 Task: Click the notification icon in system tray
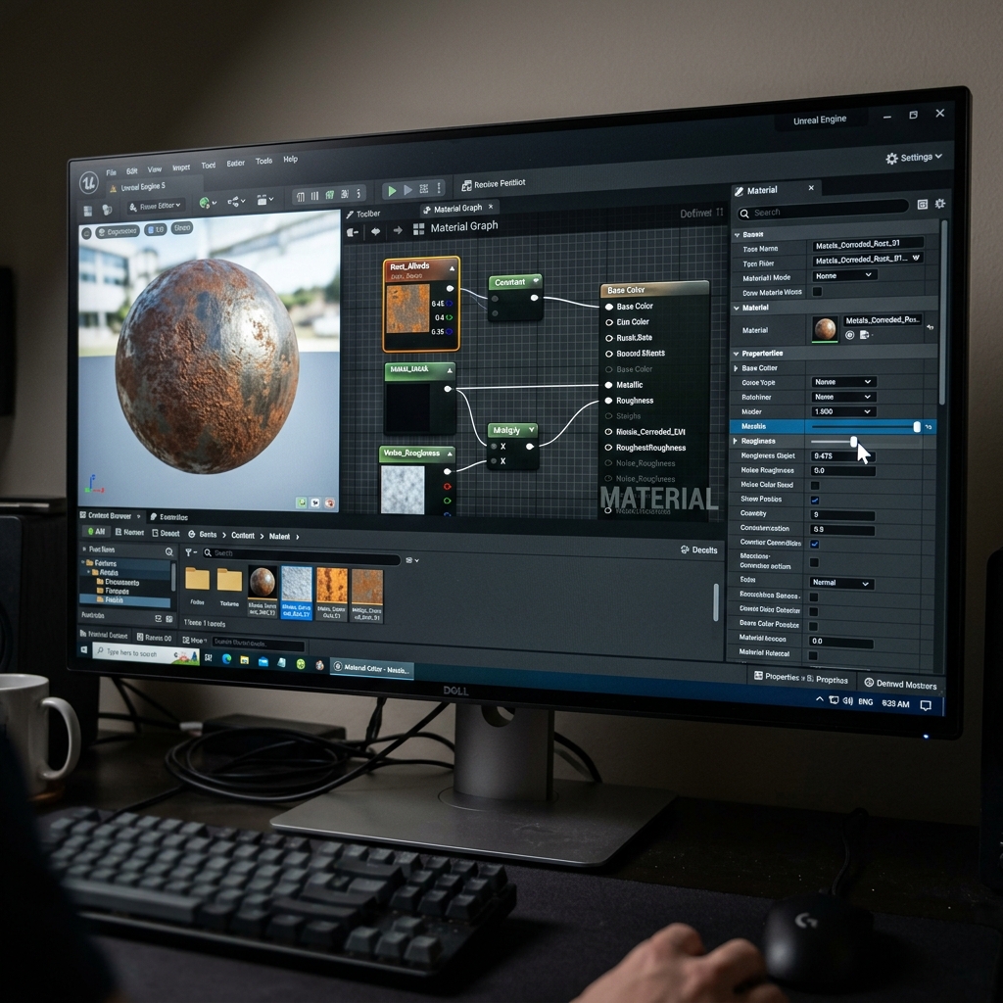[x=925, y=705]
